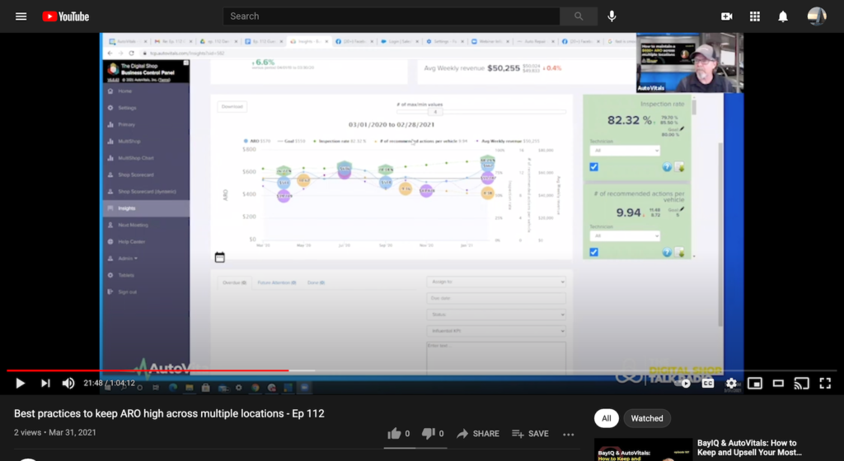Open the account avatar menu

[x=817, y=16]
